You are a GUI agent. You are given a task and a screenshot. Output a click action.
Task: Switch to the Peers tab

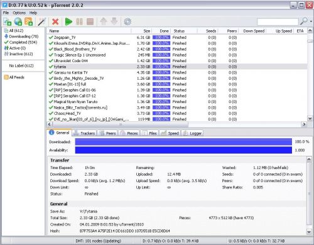coord(107,133)
